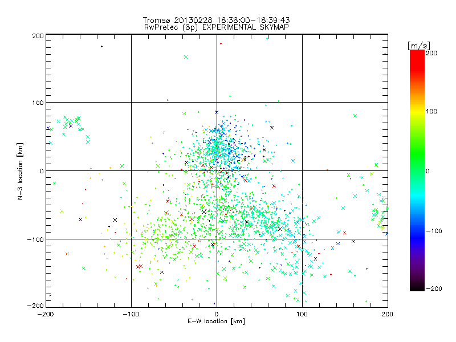456x342 pixels.
Task: Click the '-200' tick label on the E-W axis
Action: [46, 314]
